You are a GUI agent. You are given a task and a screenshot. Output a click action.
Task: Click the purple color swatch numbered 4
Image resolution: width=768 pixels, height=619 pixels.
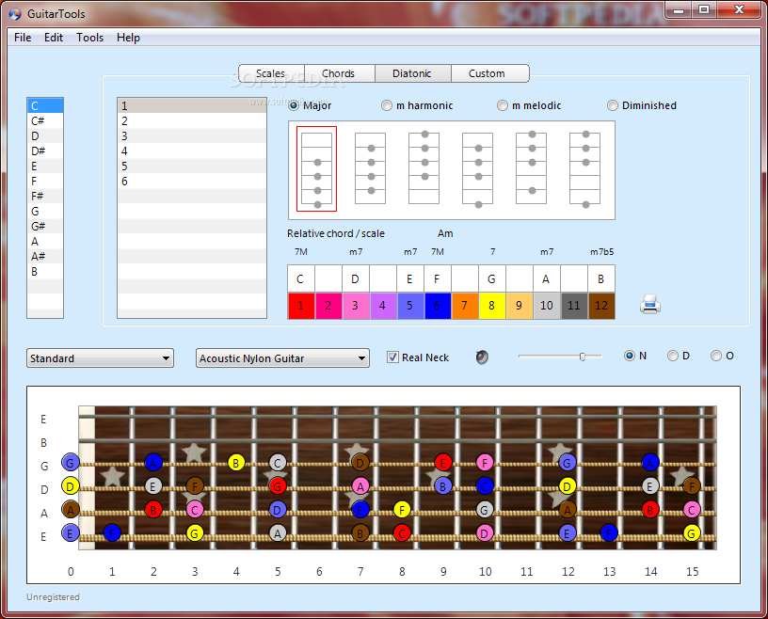(x=382, y=306)
